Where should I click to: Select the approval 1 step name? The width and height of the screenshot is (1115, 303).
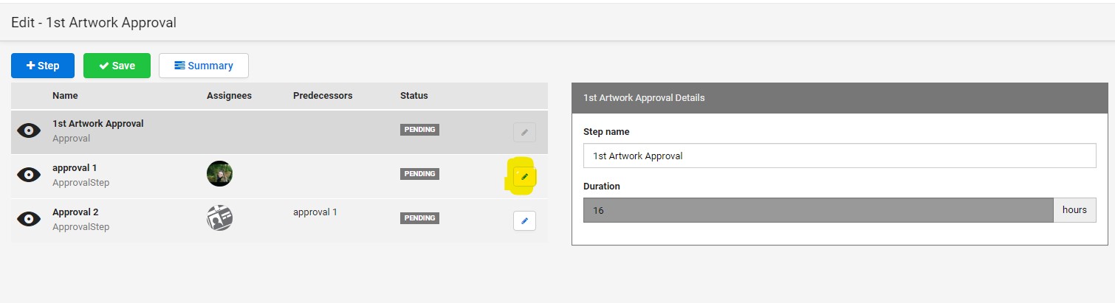tap(75, 168)
